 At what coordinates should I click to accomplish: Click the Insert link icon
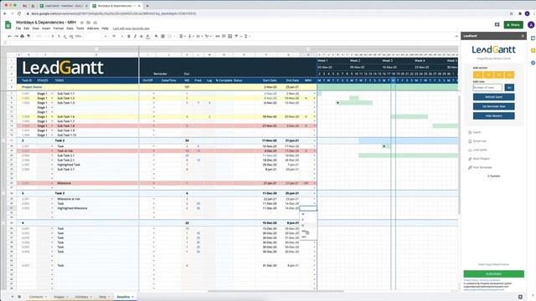(x=218, y=36)
